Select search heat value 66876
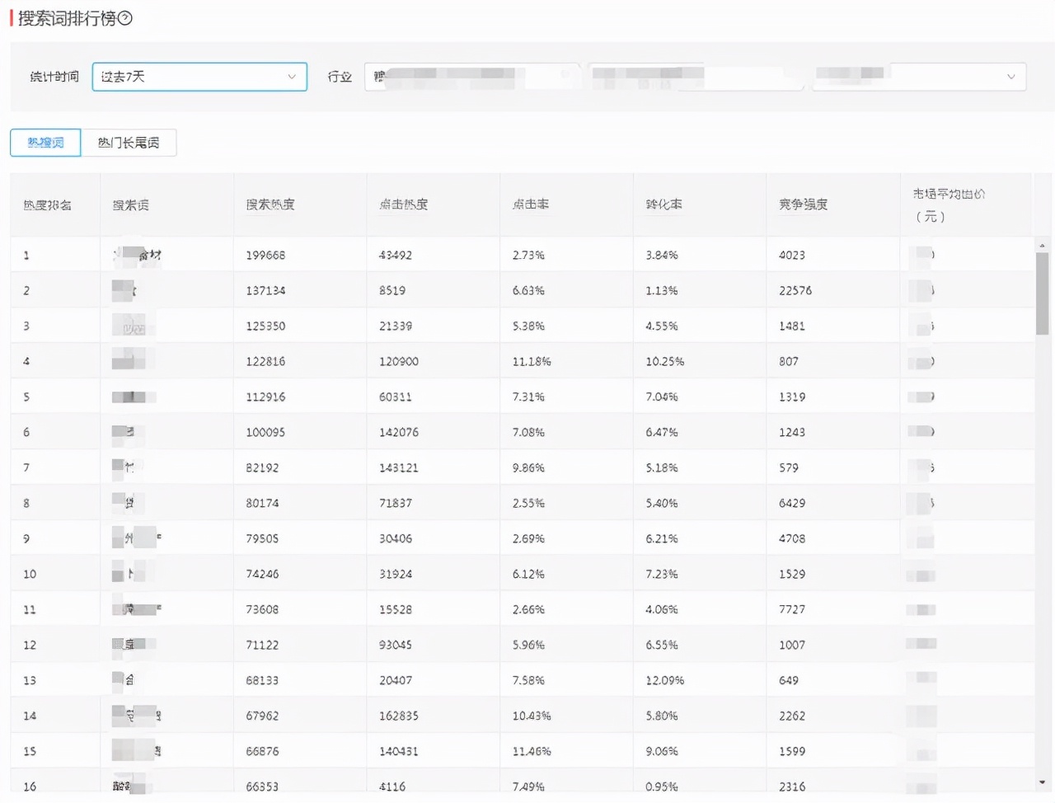Screen dimensions: 1055x803 (x=262, y=752)
